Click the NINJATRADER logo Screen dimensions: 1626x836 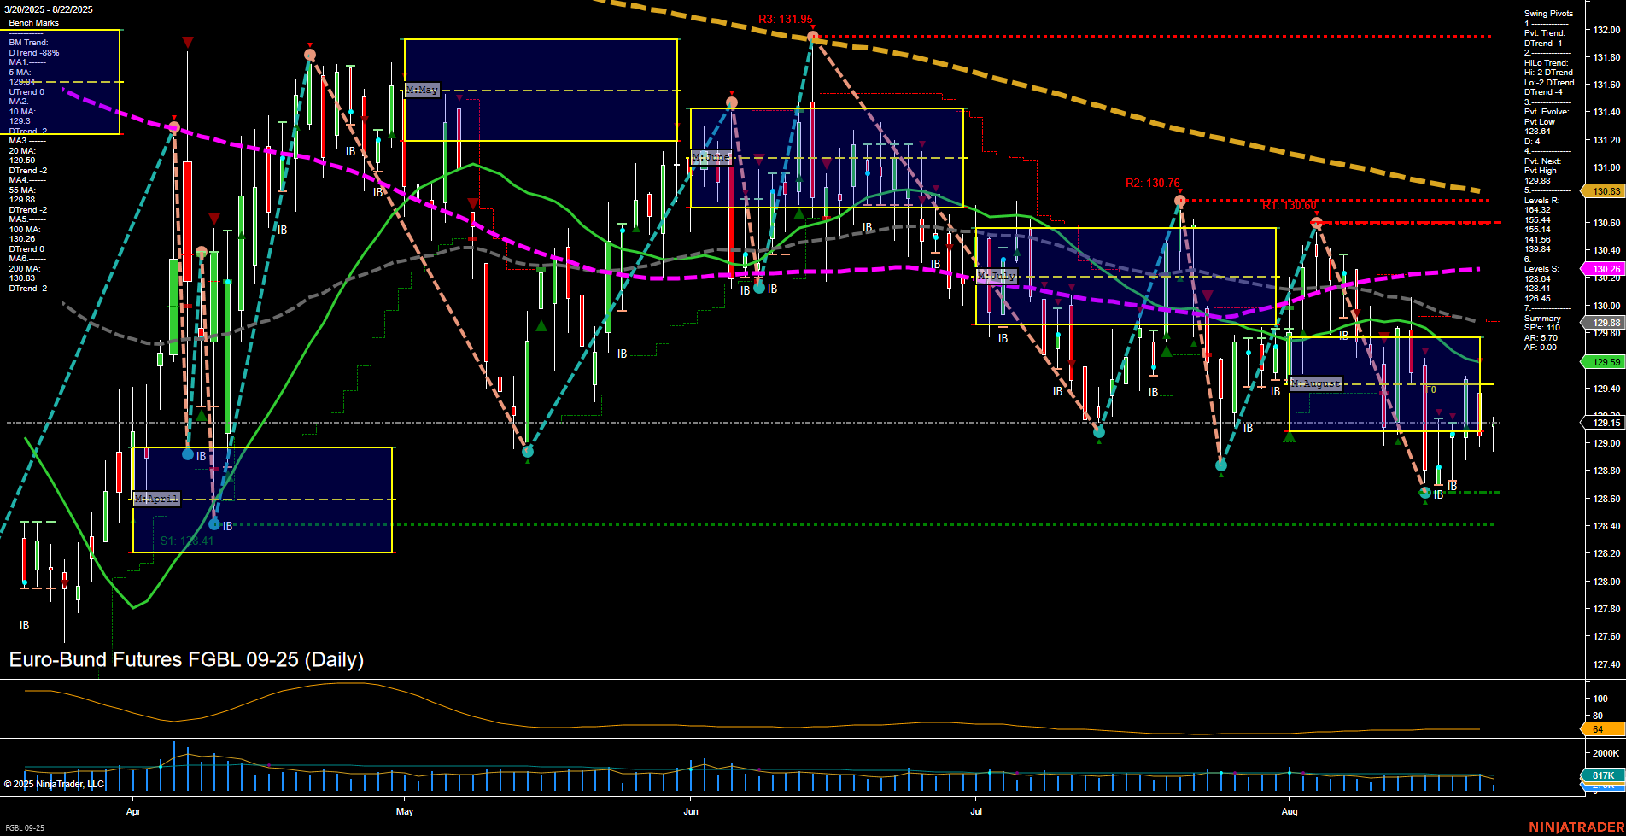coord(1577,825)
